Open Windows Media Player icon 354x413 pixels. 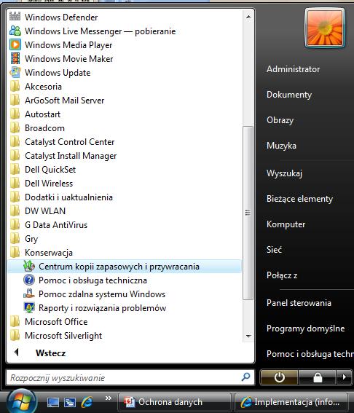tap(15, 44)
